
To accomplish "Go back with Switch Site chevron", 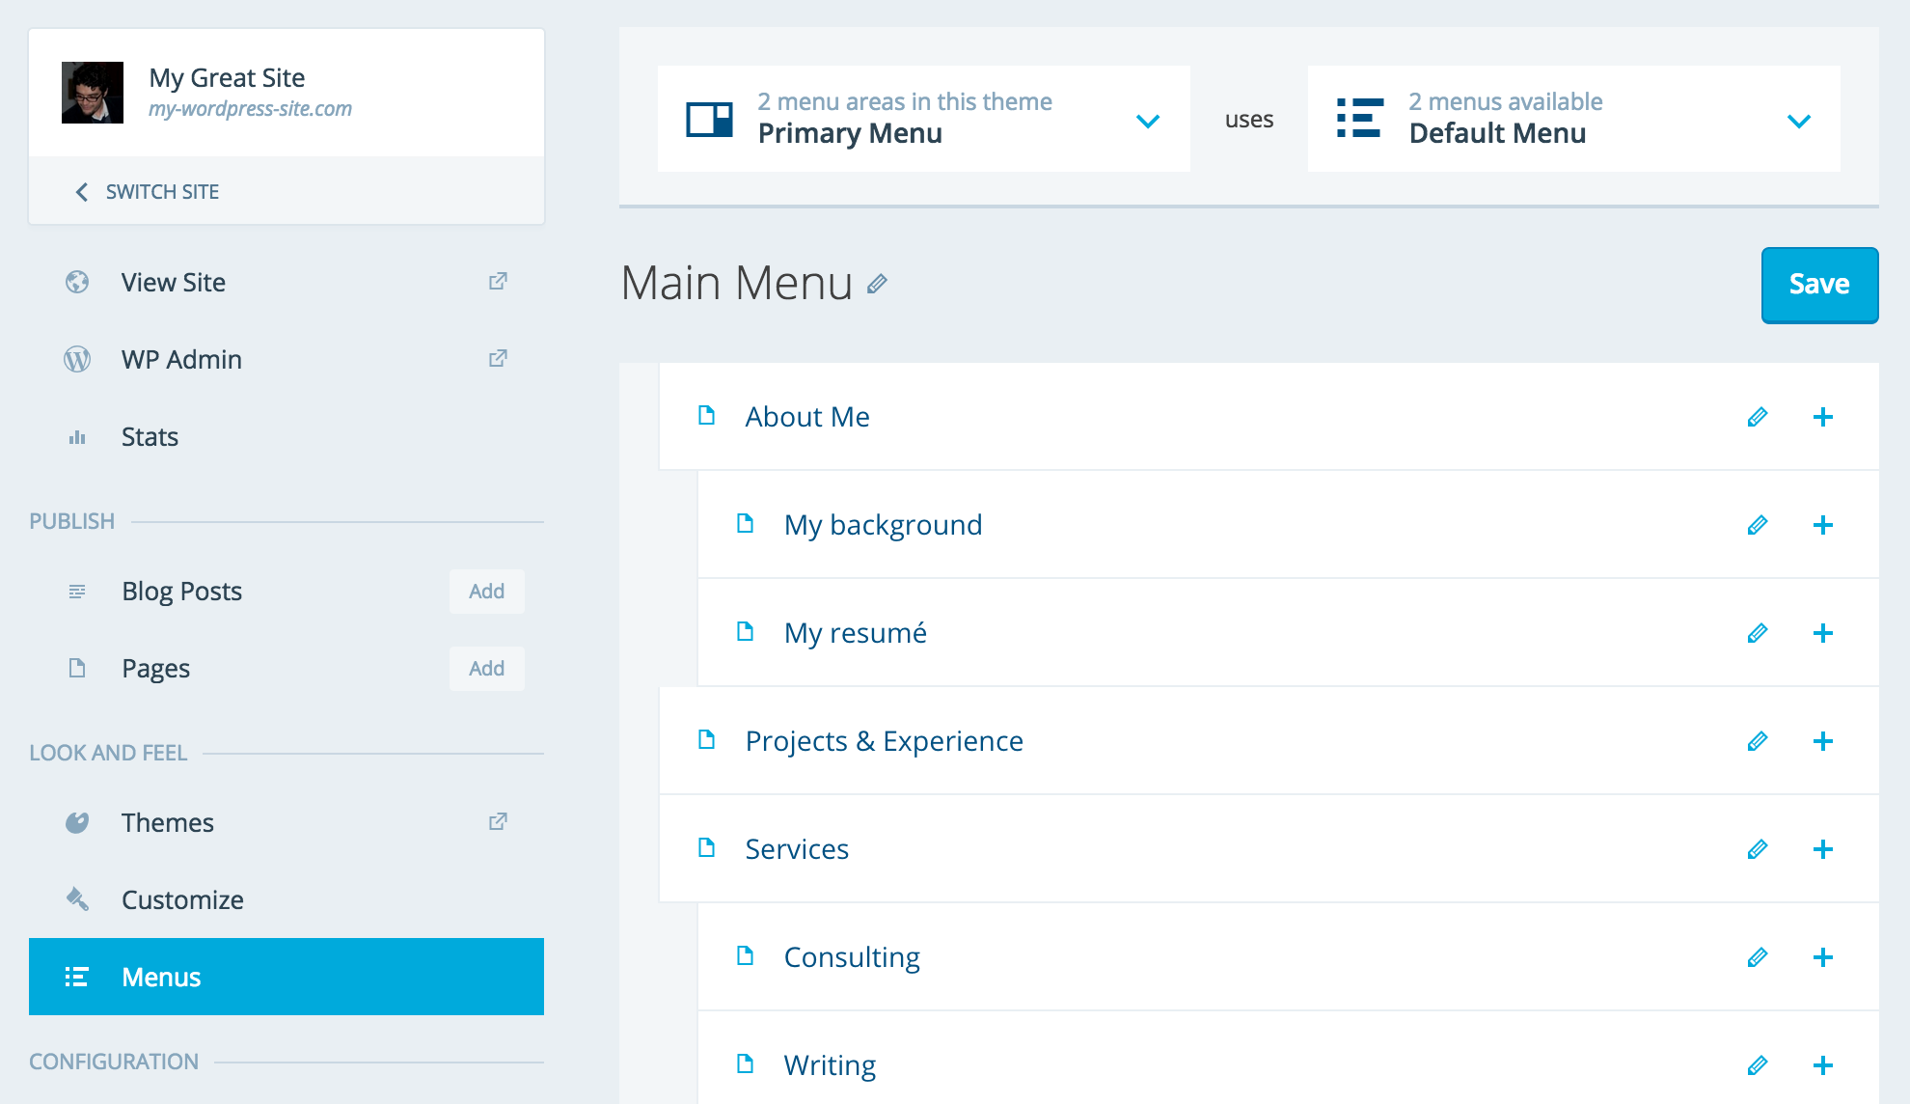I will (82, 192).
